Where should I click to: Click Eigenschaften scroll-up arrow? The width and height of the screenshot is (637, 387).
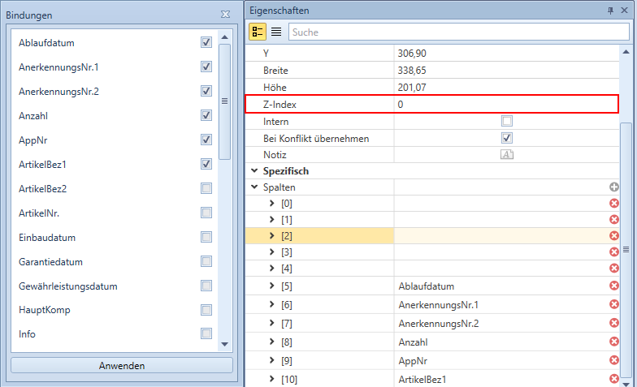626,52
